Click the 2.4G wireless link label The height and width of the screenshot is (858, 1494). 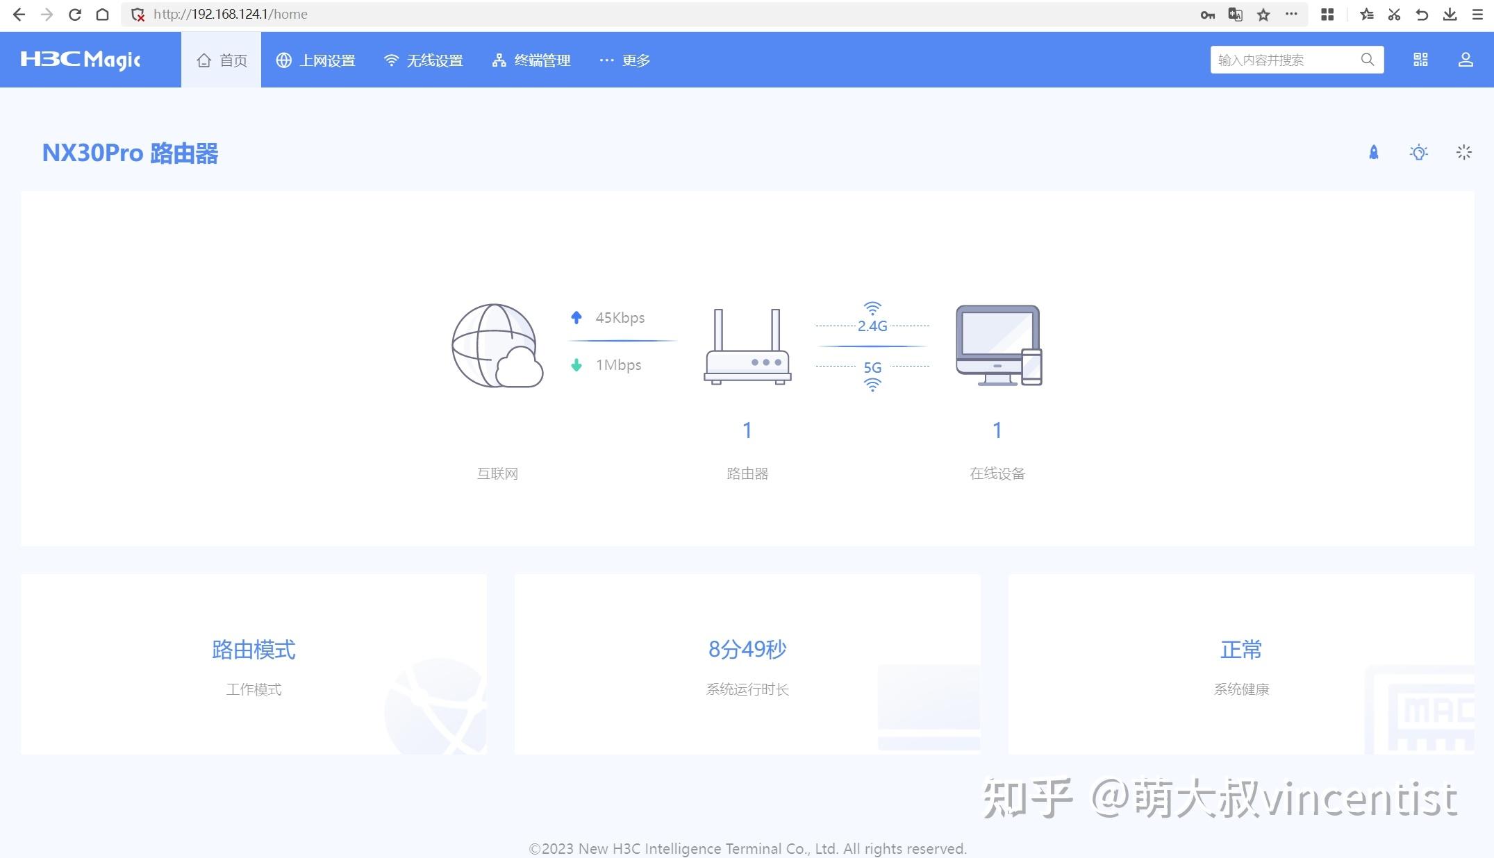tap(872, 324)
